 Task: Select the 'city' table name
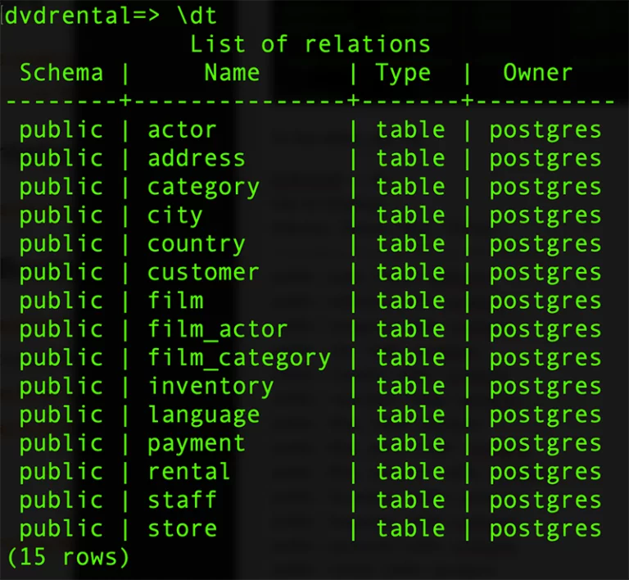pos(175,216)
